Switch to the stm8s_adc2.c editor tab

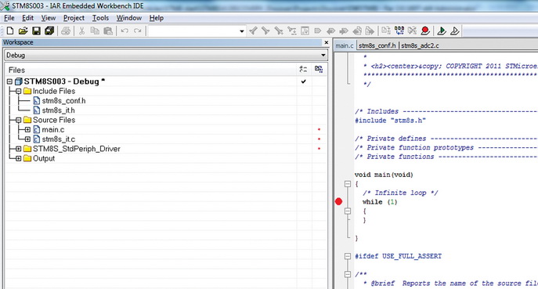click(420, 45)
